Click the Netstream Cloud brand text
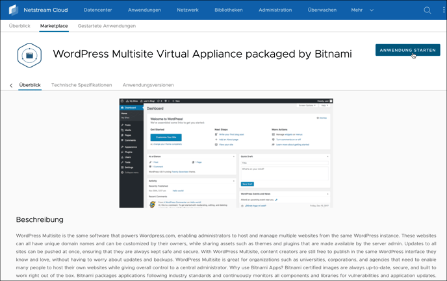Image resolution: width=447 pixels, height=281 pixels. 45,10
